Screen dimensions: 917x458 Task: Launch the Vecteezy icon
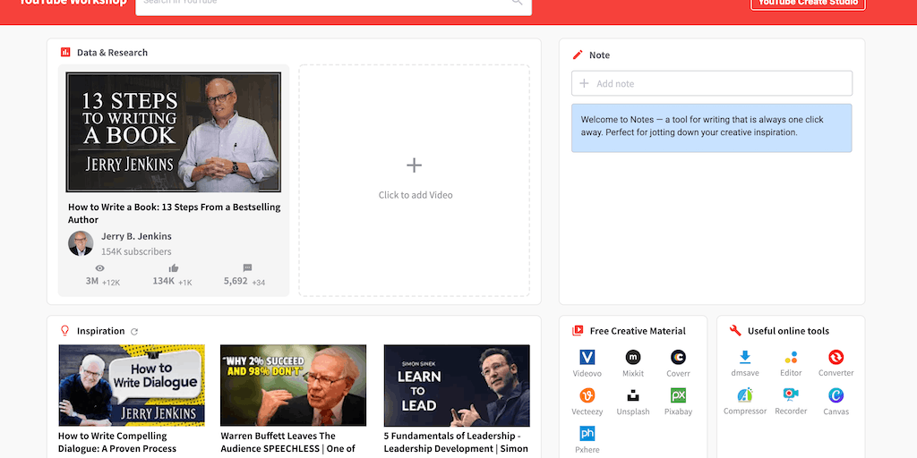tap(587, 395)
